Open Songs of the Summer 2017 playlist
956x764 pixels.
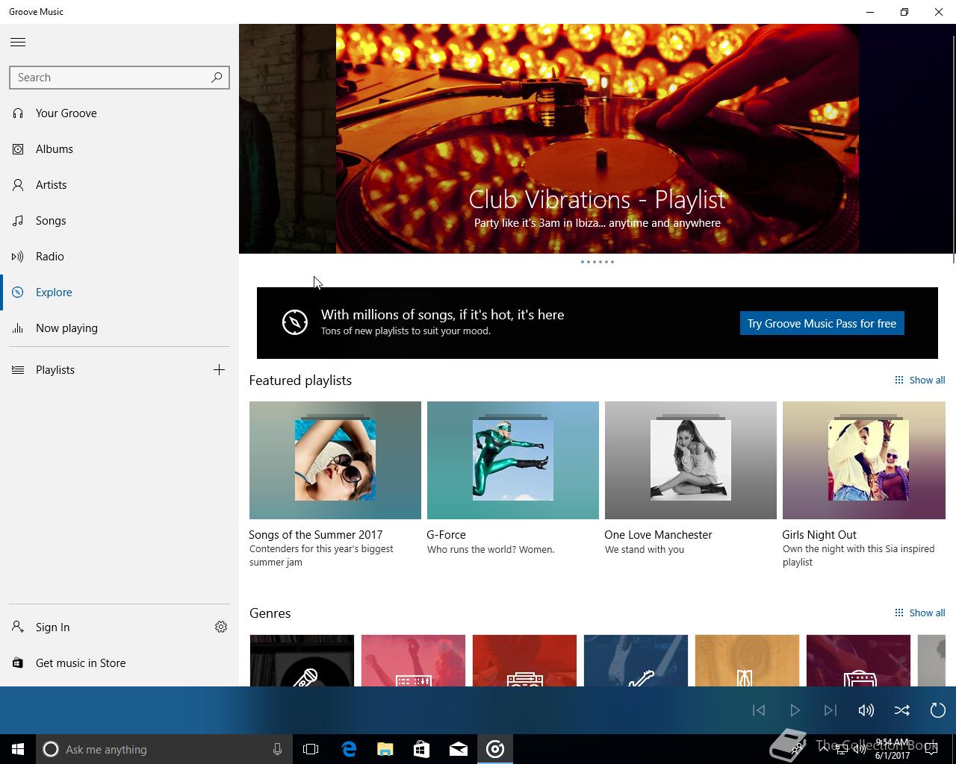(x=335, y=460)
